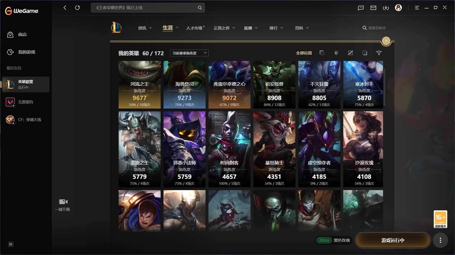Viewport: 455px width, 255px height.
Task: Open the 云顶之弈 tab
Action: point(222,28)
